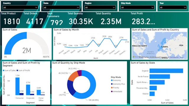This screenshot has height=106, width=189.
Task: Select the Provence-Alp state bar
Action: [153, 88]
